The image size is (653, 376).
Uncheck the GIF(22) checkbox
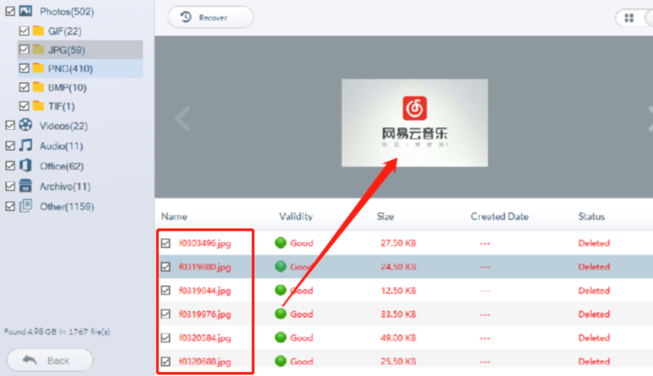24,31
